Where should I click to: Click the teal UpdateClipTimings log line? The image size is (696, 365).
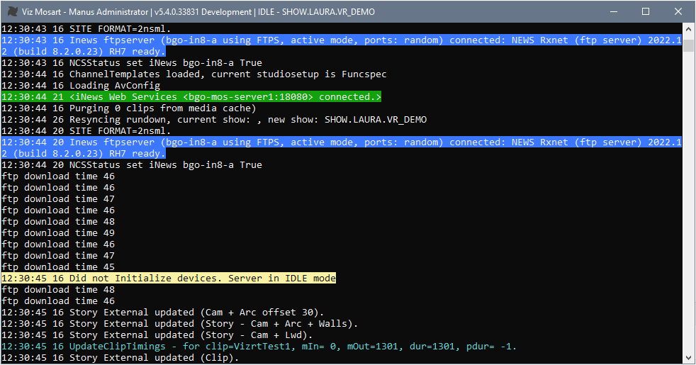point(259,347)
